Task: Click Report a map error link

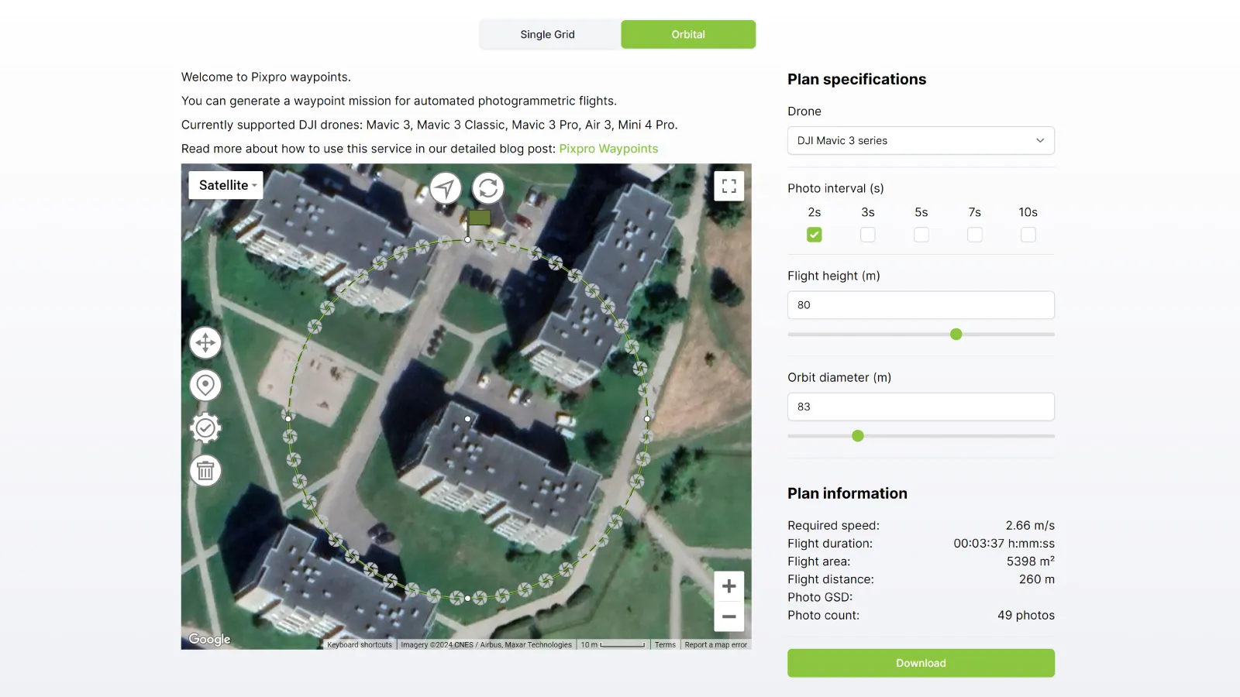Action: pos(716,644)
